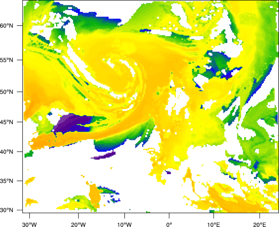The width and height of the screenshot is (279, 227).
Task: Click the 10°E longitude axis label
Action: (x=213, y=225)
